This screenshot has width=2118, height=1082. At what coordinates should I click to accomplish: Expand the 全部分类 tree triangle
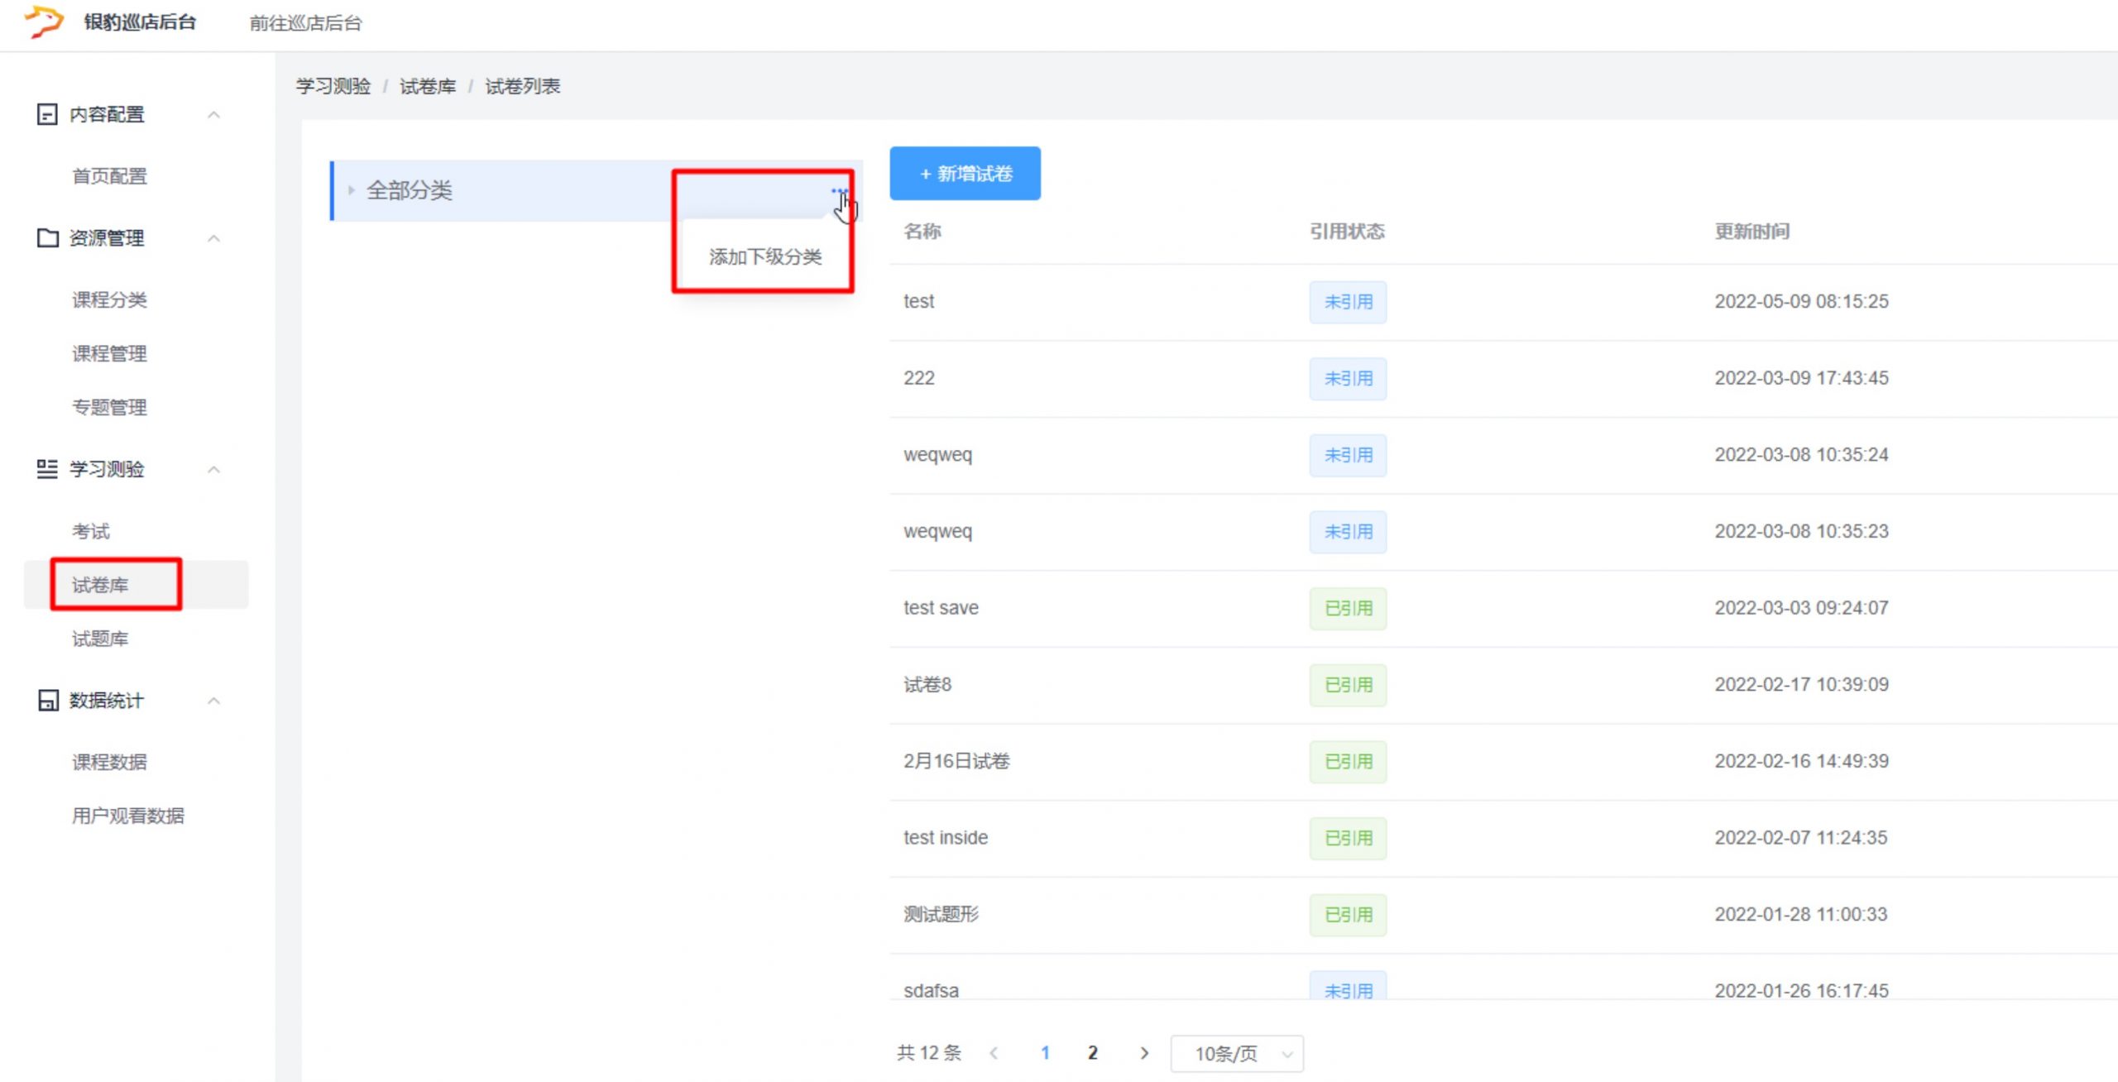click(351, 190)
